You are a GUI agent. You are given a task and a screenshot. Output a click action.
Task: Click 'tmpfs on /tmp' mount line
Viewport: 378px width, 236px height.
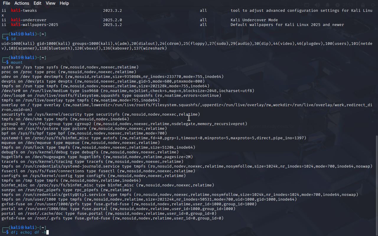tap(71, 181)
